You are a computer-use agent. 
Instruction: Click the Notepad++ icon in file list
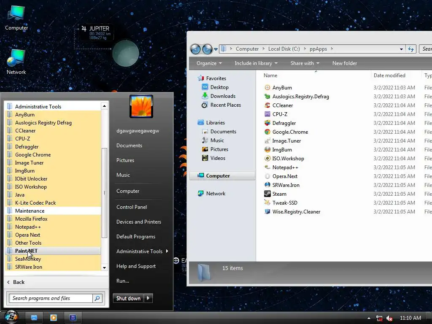[x=267, y=167]
